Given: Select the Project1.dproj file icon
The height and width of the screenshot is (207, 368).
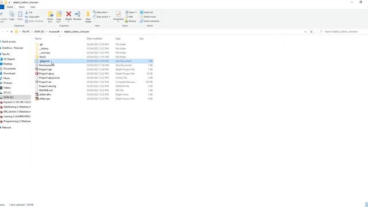Looking at the screenshot, I should (x=37, y=74).
